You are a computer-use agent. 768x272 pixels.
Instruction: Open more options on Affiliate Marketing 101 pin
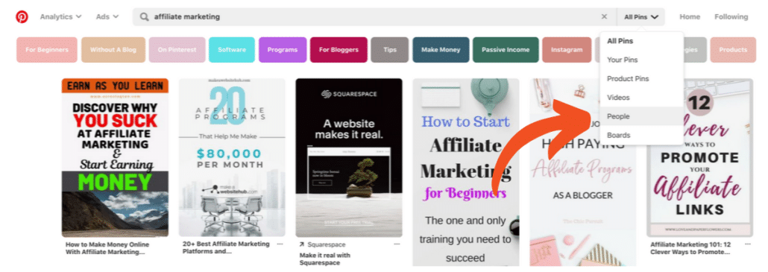(x=747, y=244)
